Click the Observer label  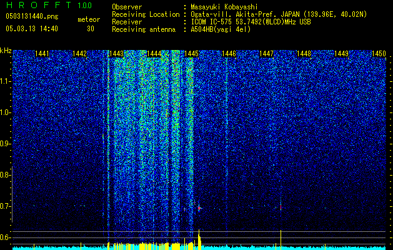(x=127, y=7)
